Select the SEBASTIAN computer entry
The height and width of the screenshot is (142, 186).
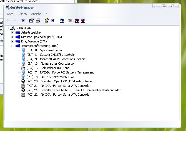click(x=24, y=28)
